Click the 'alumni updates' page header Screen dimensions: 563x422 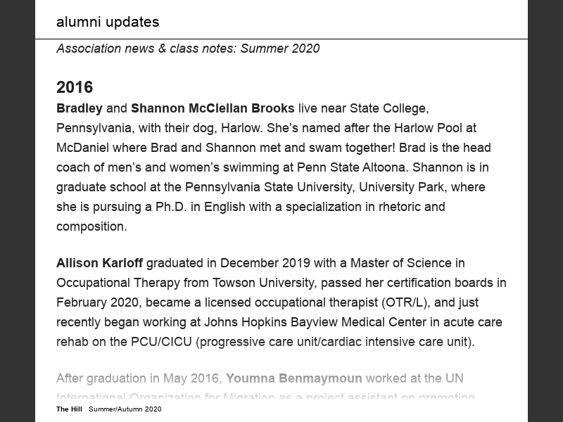coord(108,22)
